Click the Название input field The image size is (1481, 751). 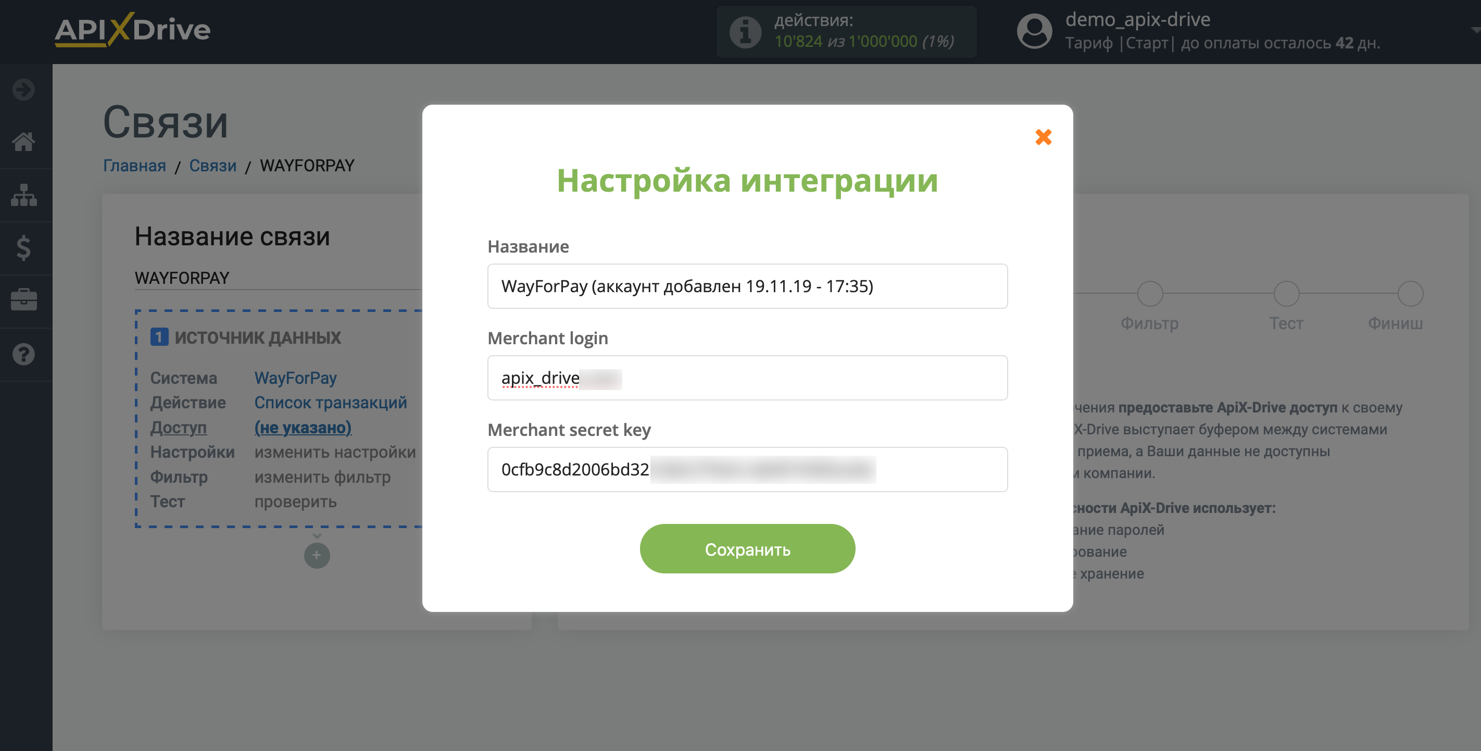pyautogui.click(x=747, y=286)
